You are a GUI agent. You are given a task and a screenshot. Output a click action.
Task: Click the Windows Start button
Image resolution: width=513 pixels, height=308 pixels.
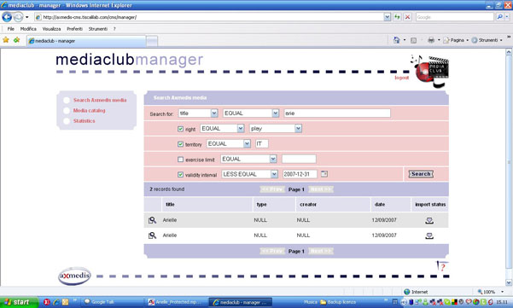[x=19, y=302]
